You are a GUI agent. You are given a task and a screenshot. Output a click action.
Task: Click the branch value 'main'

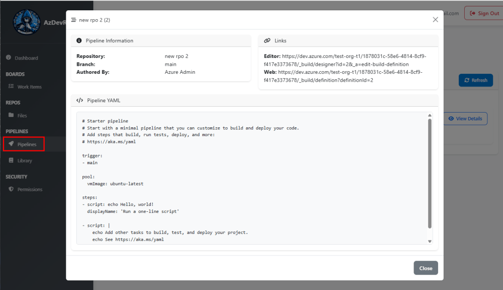pyautogui.click(x=170, y=64)
